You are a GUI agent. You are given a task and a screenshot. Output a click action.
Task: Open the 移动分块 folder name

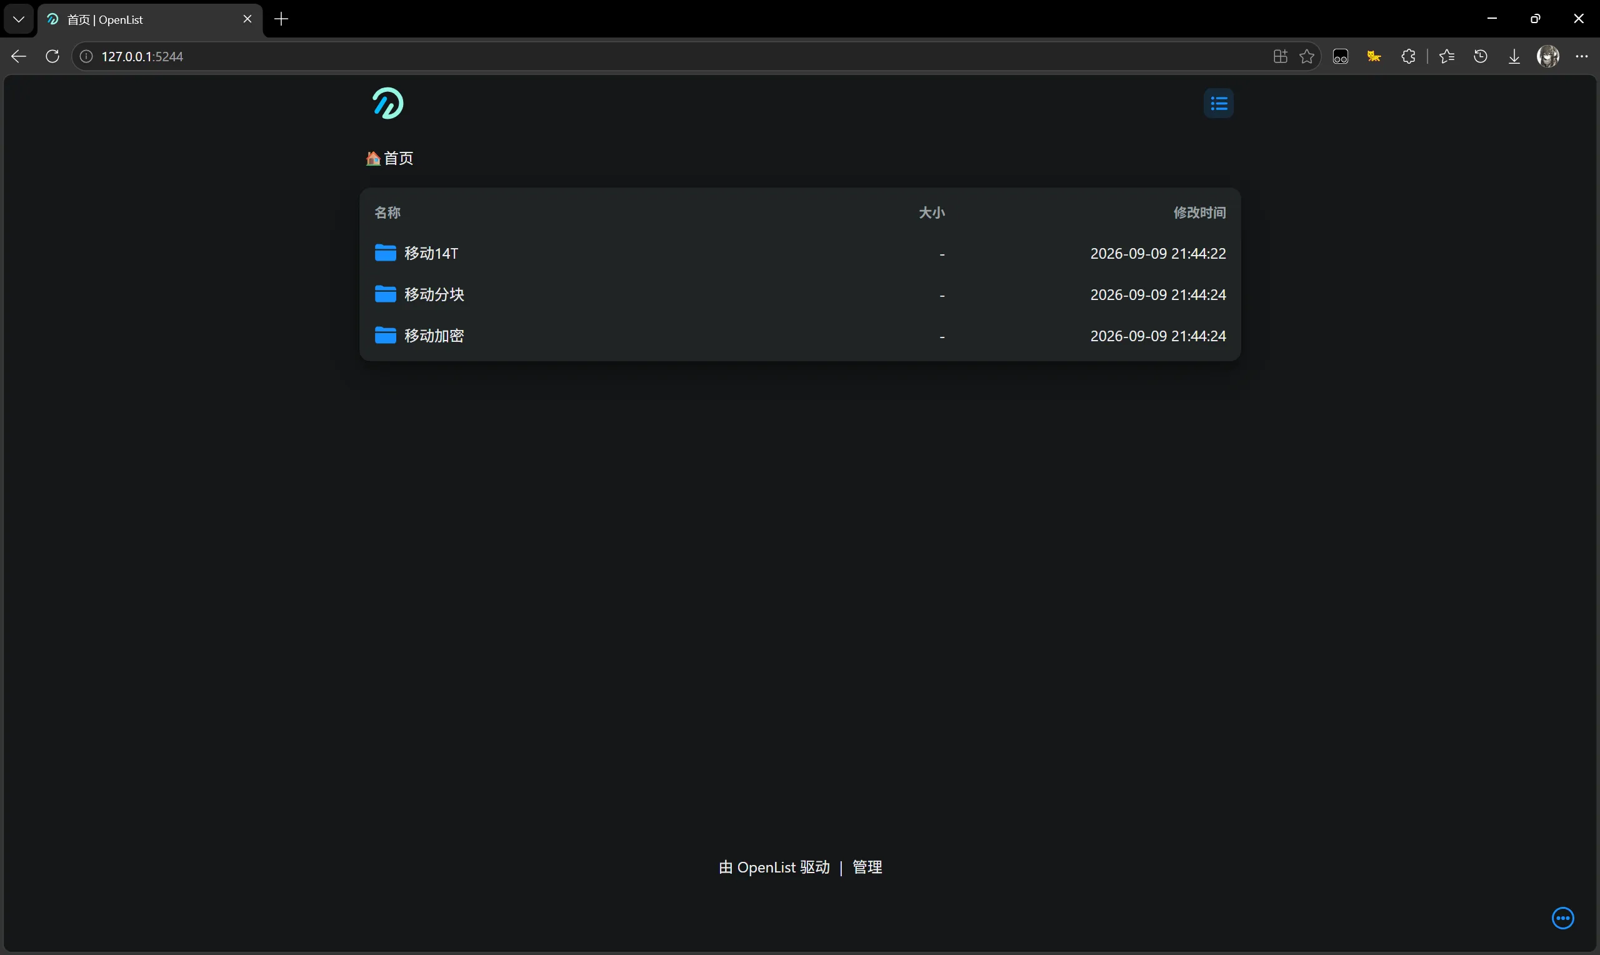(434, 294)
